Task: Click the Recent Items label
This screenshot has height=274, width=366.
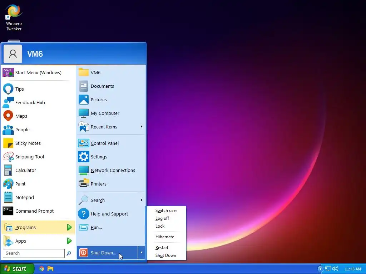Action: click(104, 127)
